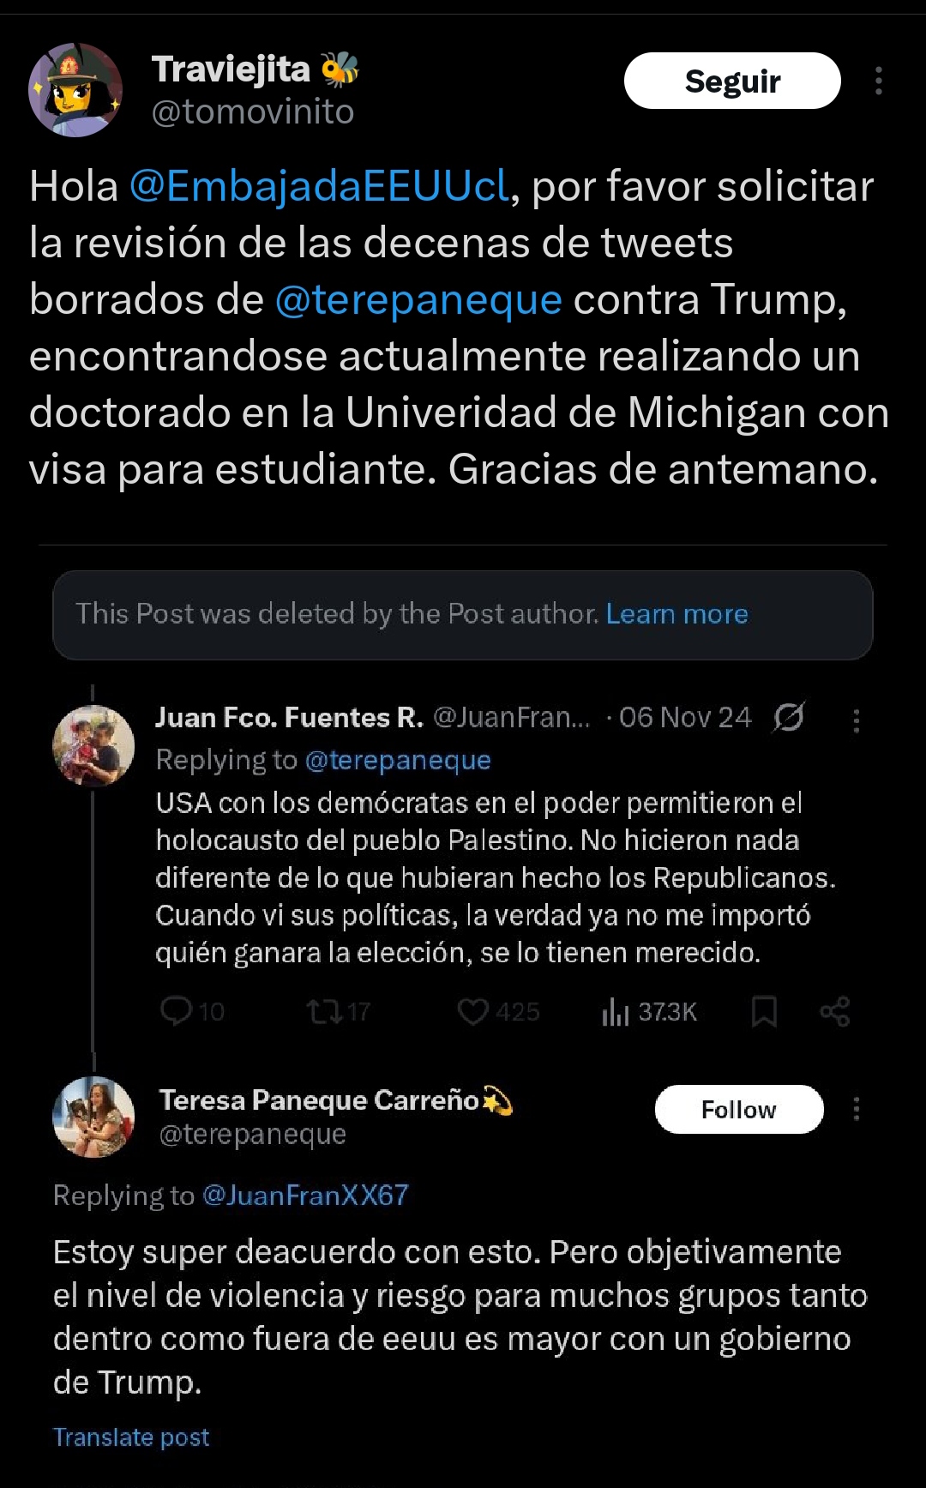This screenshot has width=926, height=1488.
Task: View analytics showing 37.3K views
Action: click(616, 1012)
